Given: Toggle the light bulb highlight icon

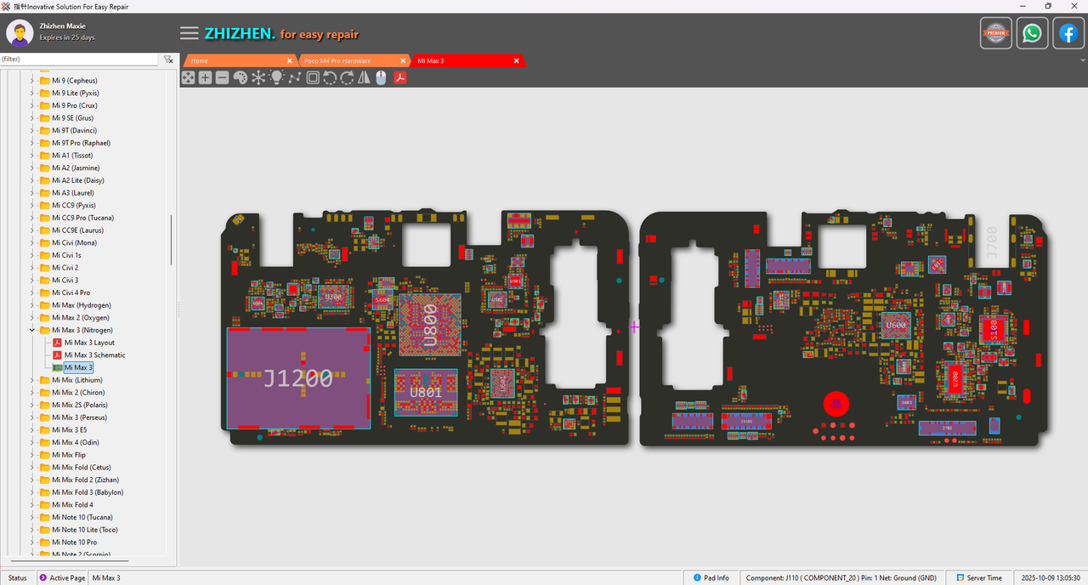Looking at the screenshot, I should (276, 77).
